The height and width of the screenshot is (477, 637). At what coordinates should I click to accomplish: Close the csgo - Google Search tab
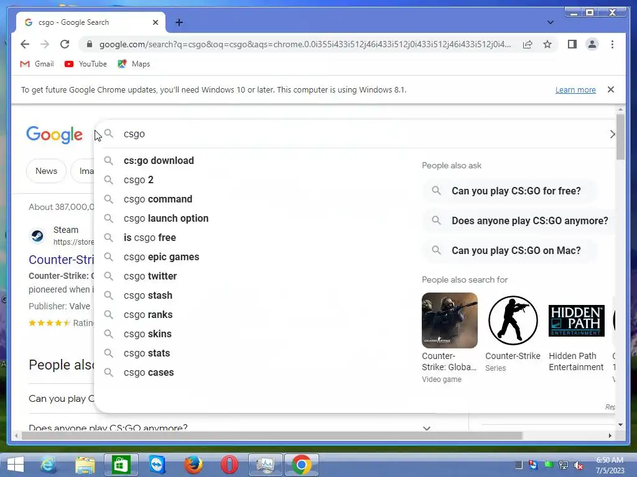click(x=155, y=22)
